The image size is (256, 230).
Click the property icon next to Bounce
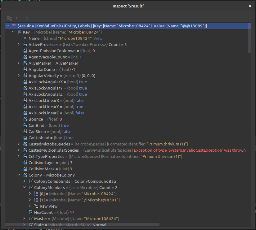(25, 119)
